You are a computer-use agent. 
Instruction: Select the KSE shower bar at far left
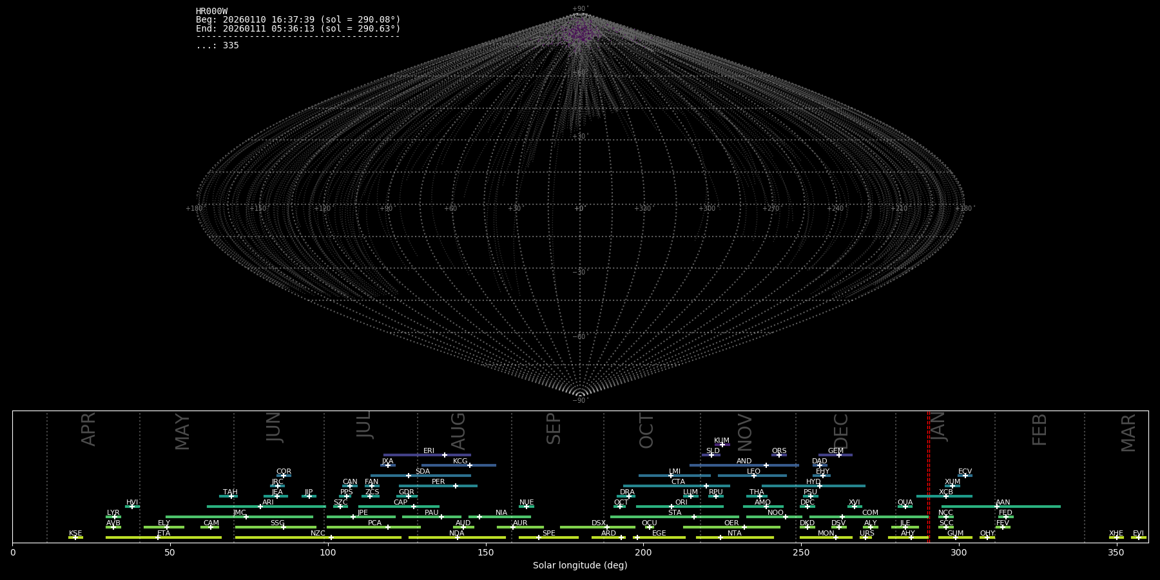75,537
